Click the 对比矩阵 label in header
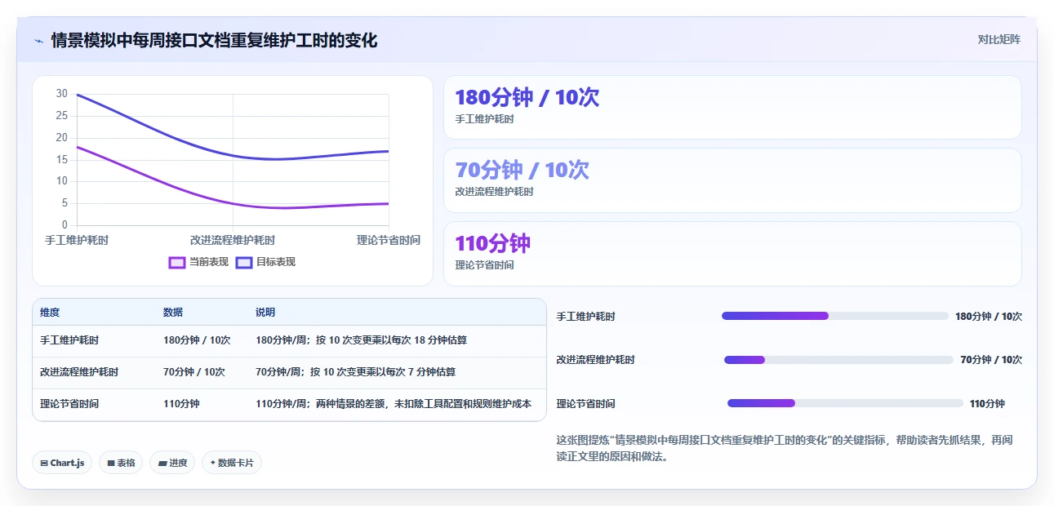Image resolution: width=1054 pixels, height=506 pixels. tap(998, 39)
